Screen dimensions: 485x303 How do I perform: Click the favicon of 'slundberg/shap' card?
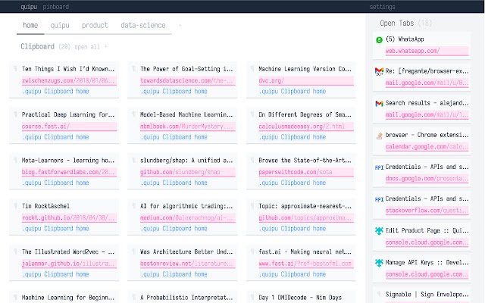(133, 160)
